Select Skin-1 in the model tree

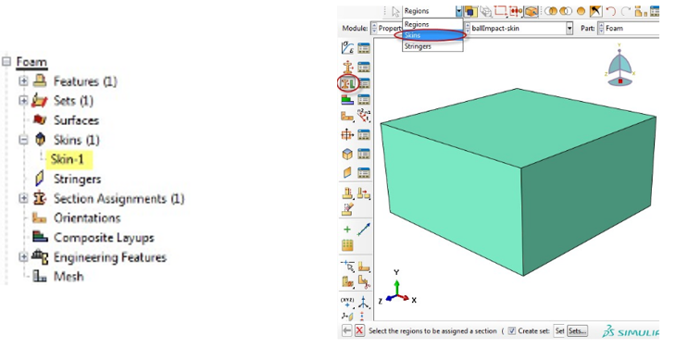[68, 159]
